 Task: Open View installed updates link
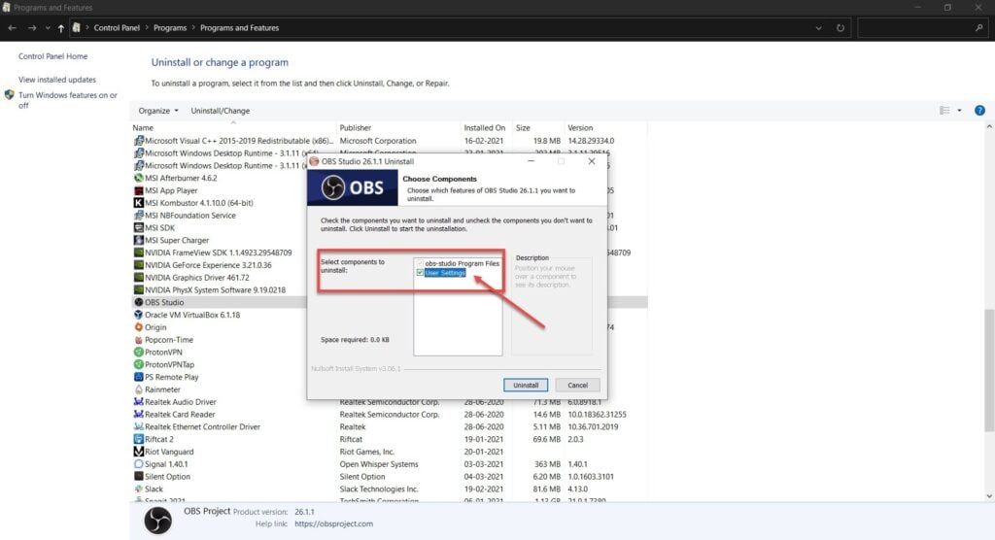pyautogui.click(x=57, y=80)
